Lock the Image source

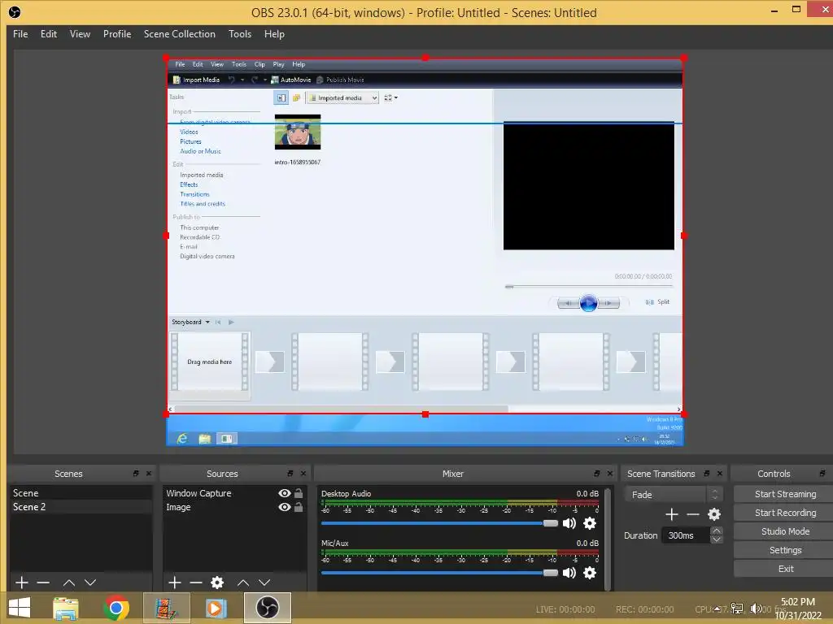(299, 507)
